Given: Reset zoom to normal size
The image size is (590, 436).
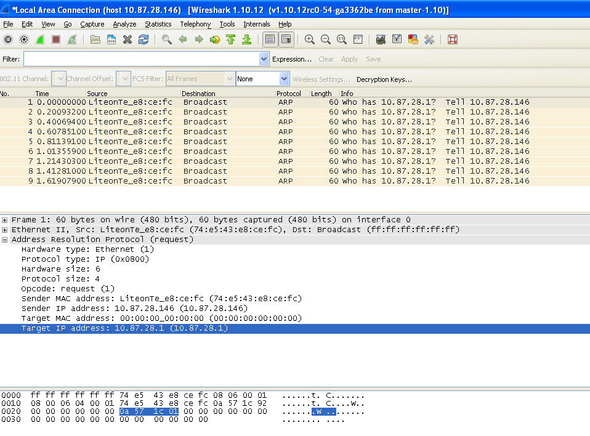Looking at the screenshot, I should [342, 39].
